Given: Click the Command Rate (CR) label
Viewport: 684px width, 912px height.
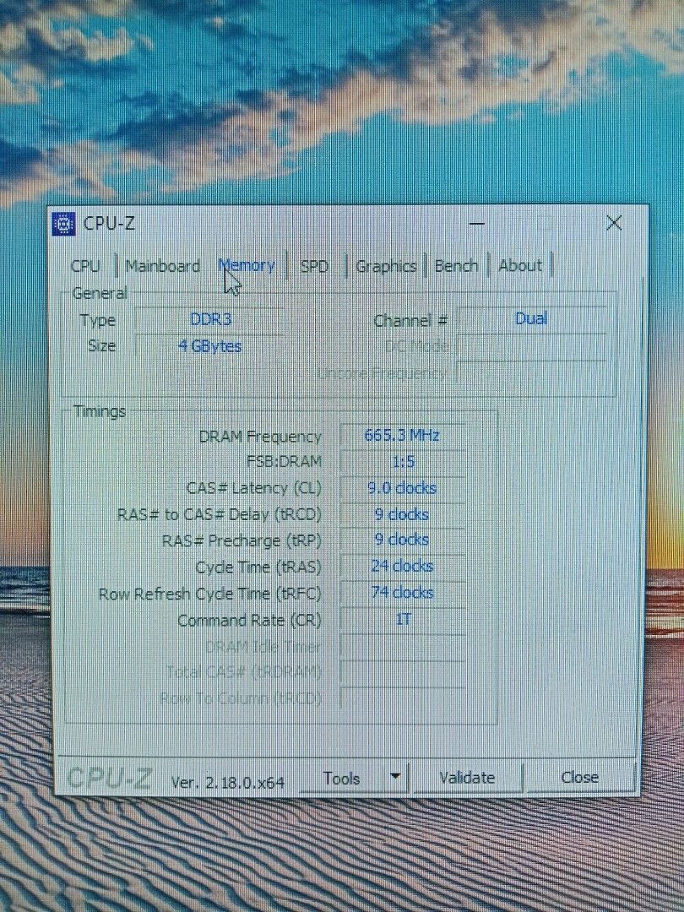Looking at the screenshot, I should (249, 621).
